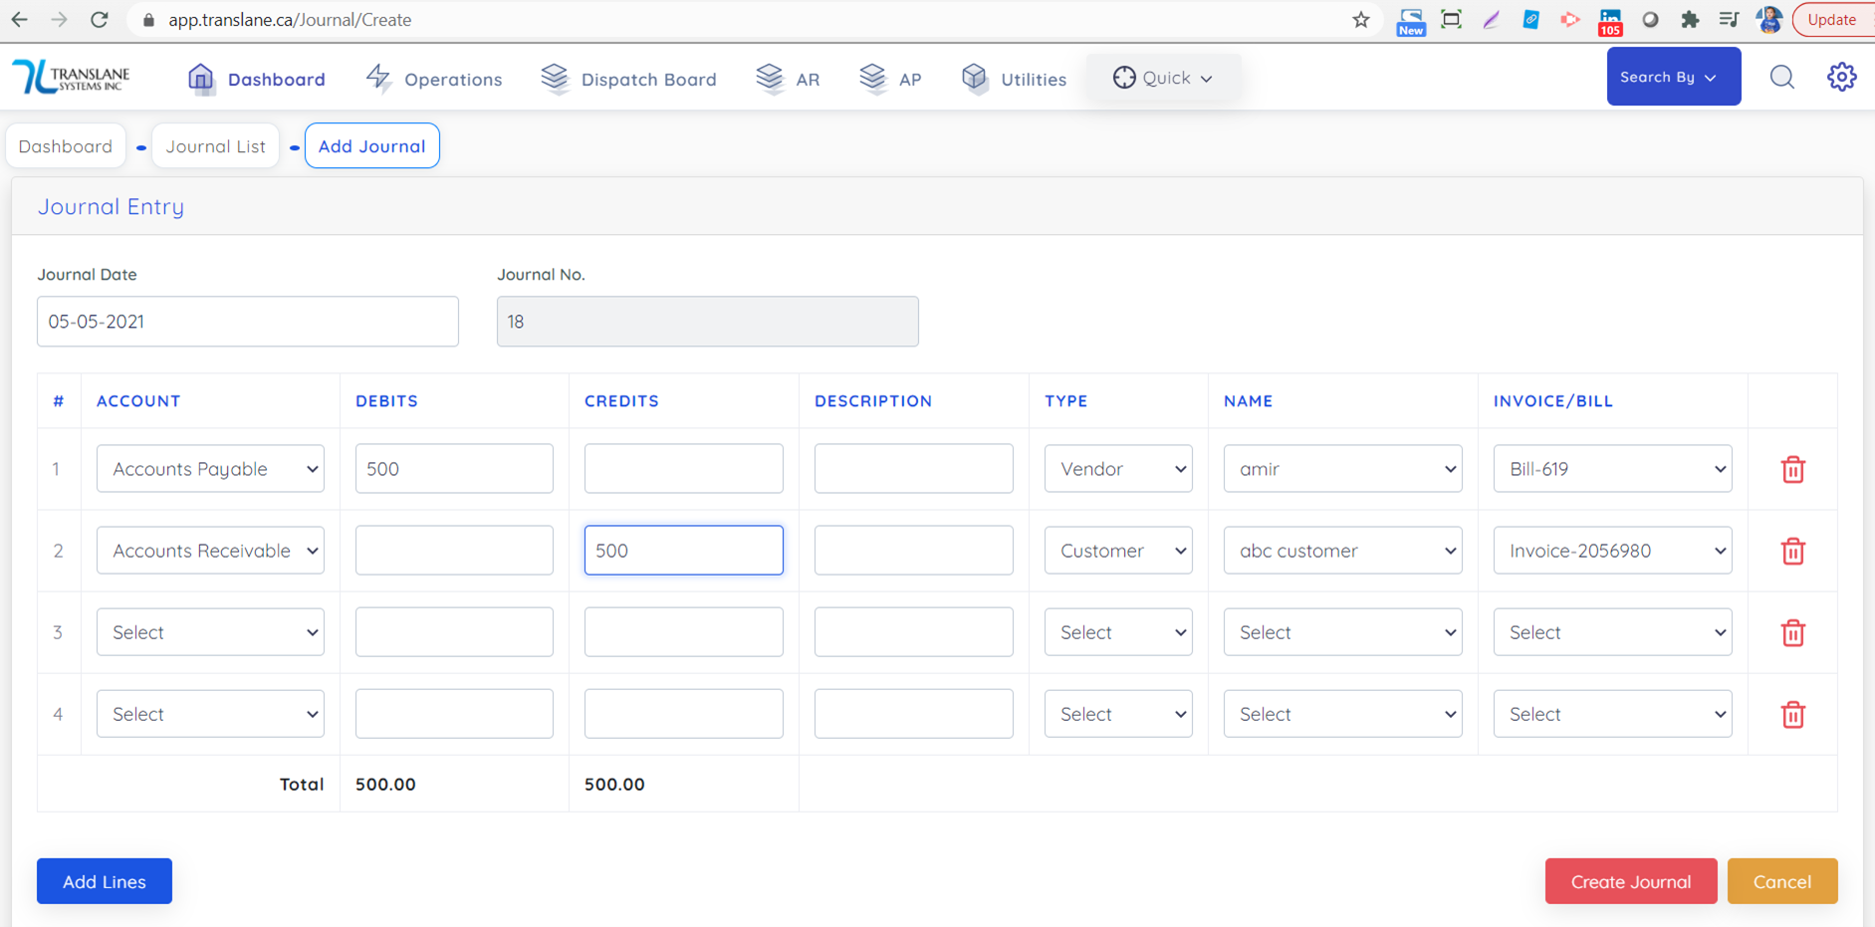Click the settings gear icon
This screenshot has width=1875, height=927.
pos(1841,77)
